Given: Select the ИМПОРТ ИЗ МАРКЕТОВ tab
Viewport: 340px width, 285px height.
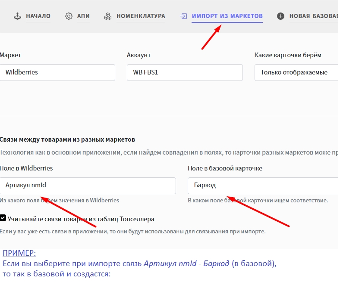Looking at the screenshot, I should pyautogui.click(x=227, y=16).
